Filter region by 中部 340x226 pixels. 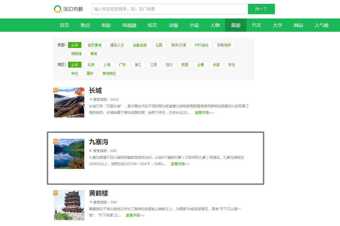tap(216, 65)
